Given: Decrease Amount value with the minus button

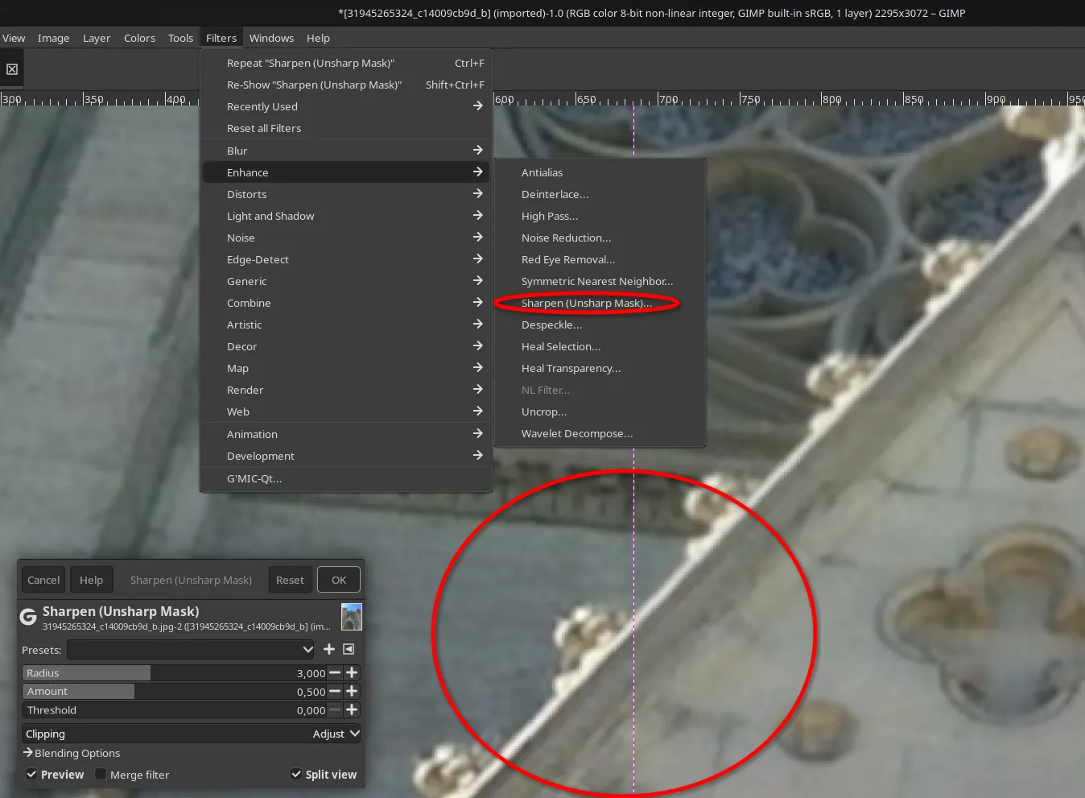Looking at the screenshot, I should (x=335, y=691).
